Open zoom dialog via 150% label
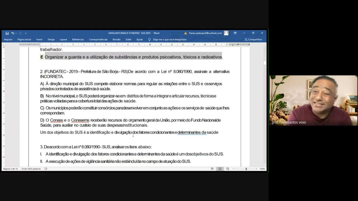This screenshot has height=201, width=358. pyautogui.click(x=262, y=169)
